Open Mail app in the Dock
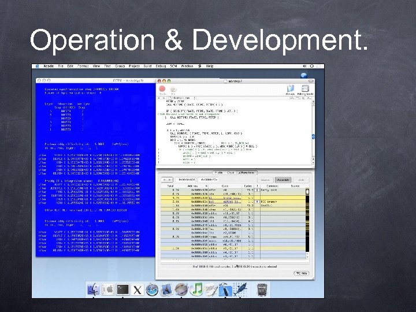The image size is (416, 312). (x=166, y=289)
